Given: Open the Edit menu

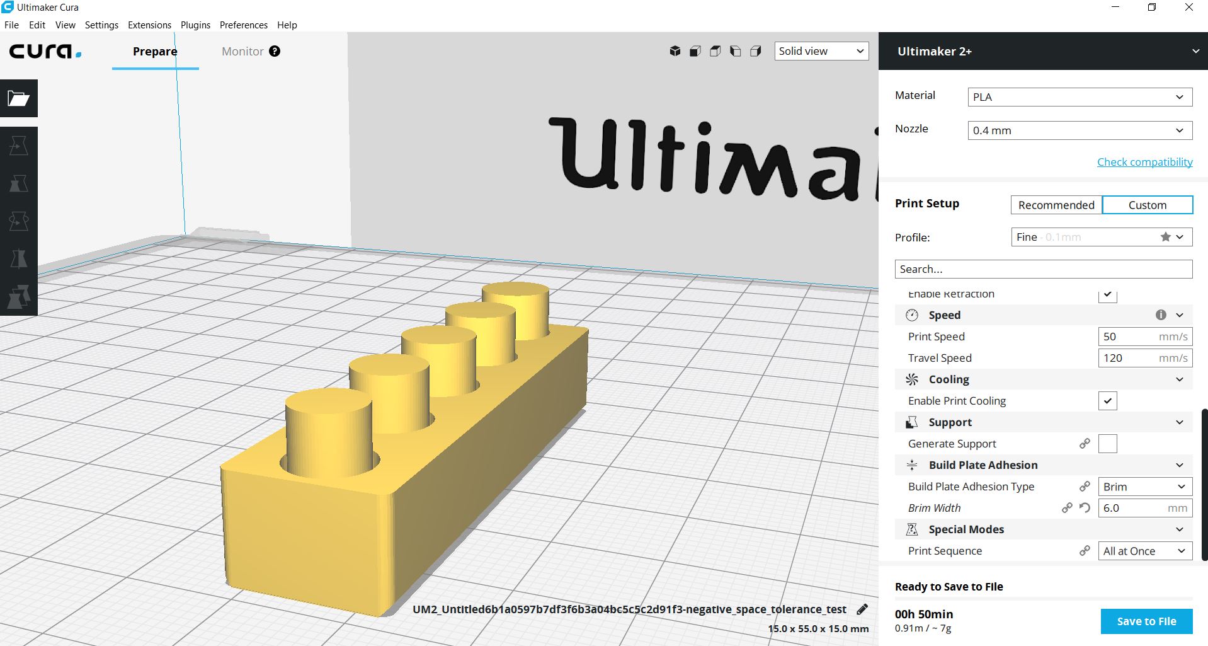Looking at the screenshot, I should coord(37,25).
